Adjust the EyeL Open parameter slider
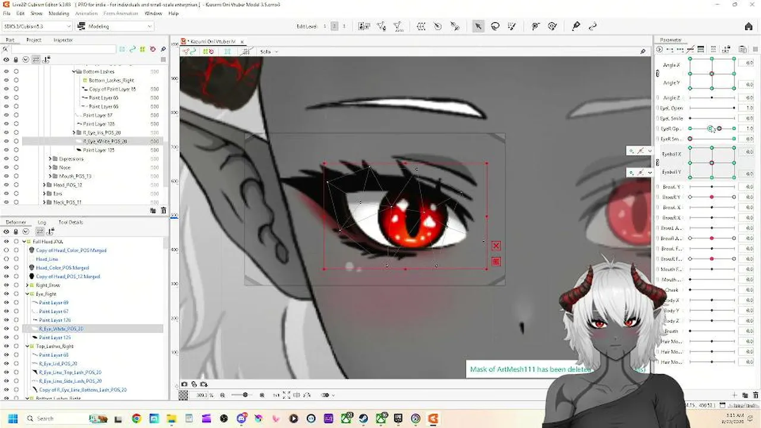Viewport: 761px width, 428px height. [x=712, y=108]
